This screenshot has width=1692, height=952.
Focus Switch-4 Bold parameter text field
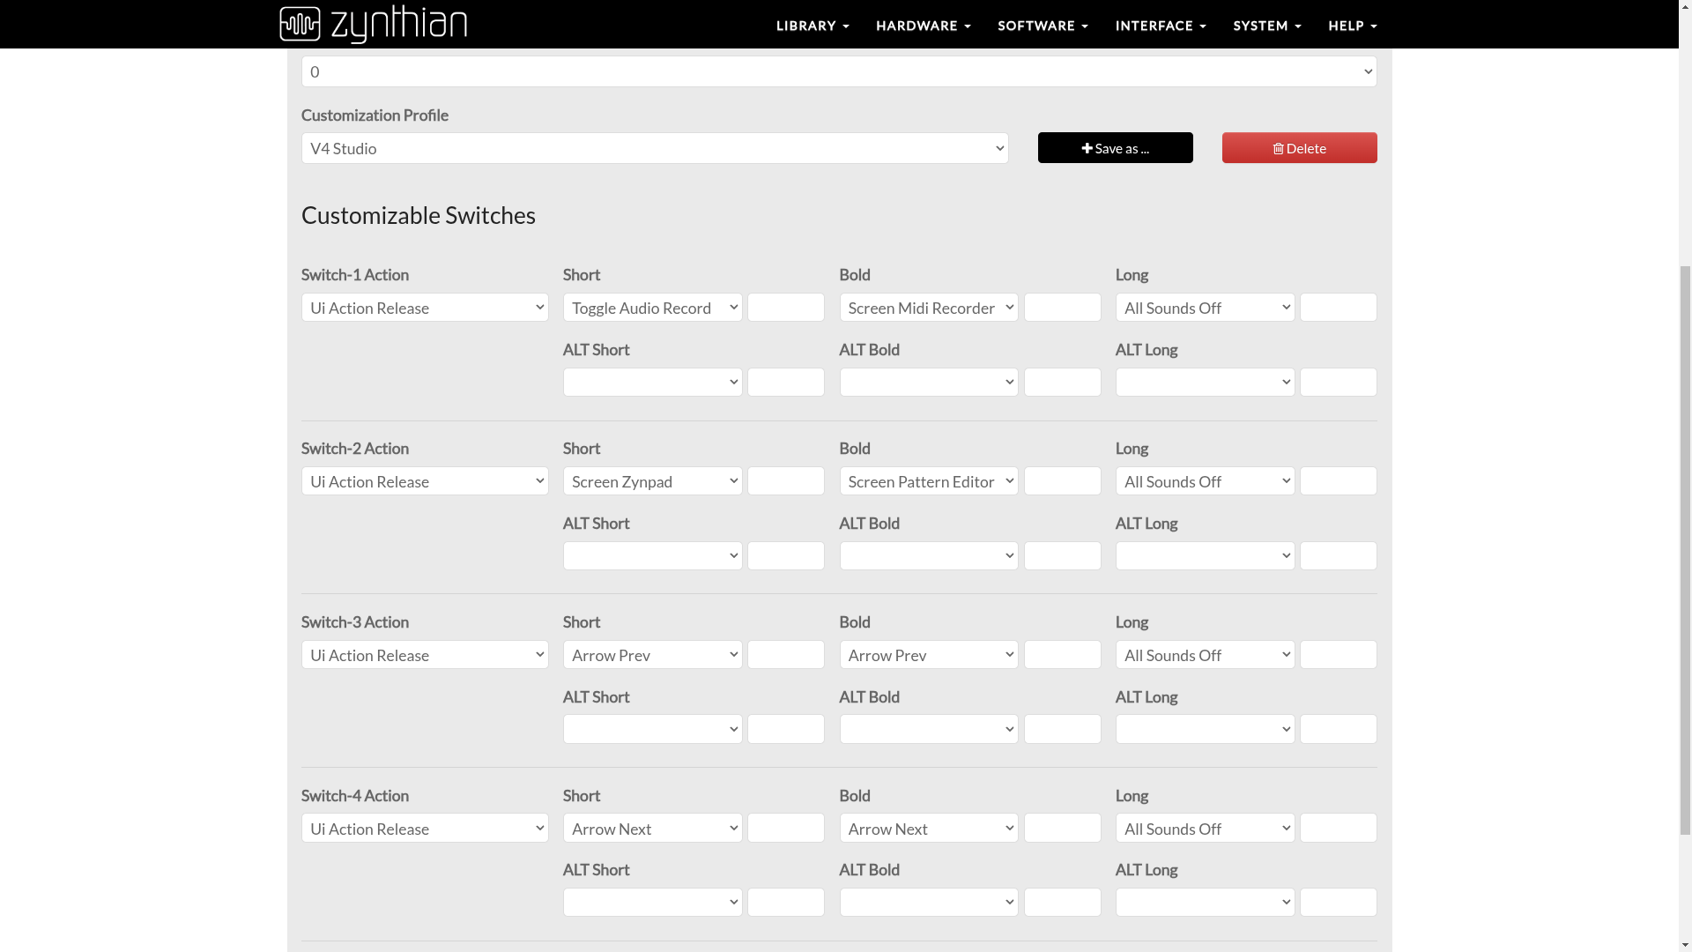point(1063,829)
